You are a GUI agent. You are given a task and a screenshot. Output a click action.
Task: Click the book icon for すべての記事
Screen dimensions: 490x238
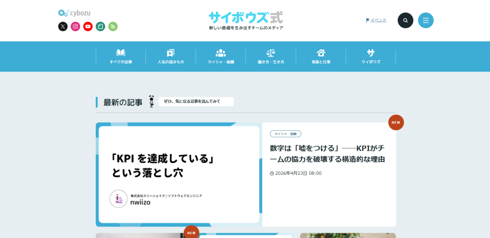(121, 53)
